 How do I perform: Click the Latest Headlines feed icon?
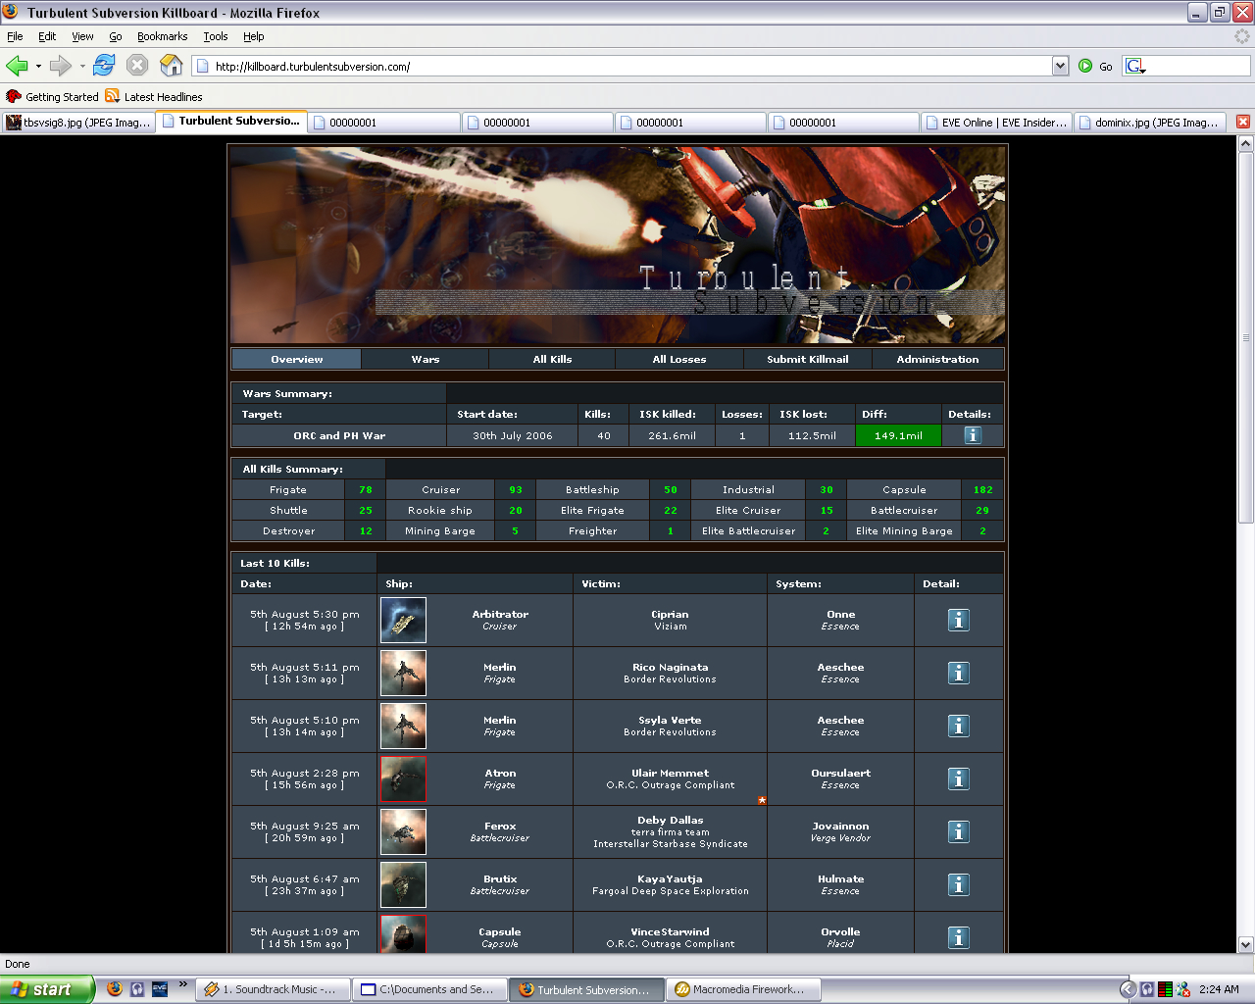pyautogui.click(x=112, y=96)
